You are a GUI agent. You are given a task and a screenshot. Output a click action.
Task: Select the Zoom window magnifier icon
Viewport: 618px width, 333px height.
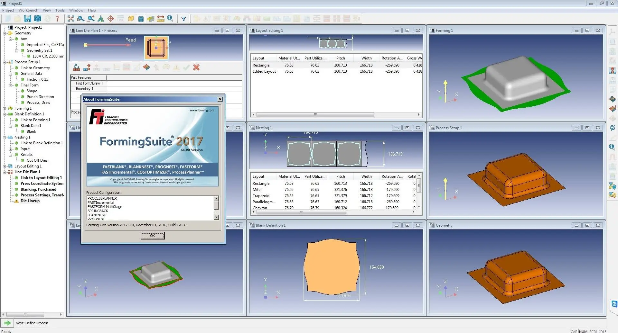(x=81, y=19)
